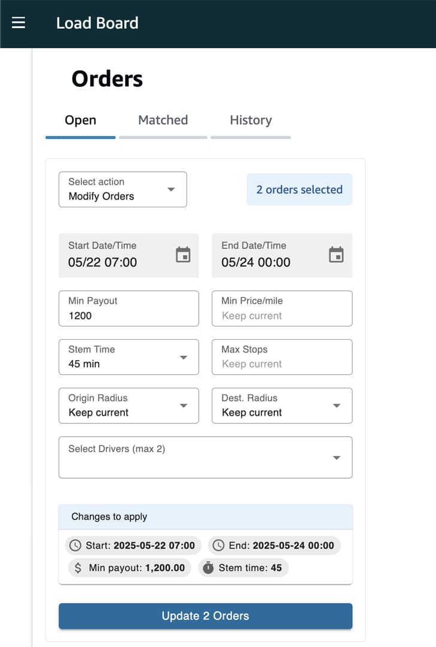The height and width of the screenshot is (647, 436).
Task: Click the stopwatch icon in Stem time chip
Action: click(x=209, y=568)
